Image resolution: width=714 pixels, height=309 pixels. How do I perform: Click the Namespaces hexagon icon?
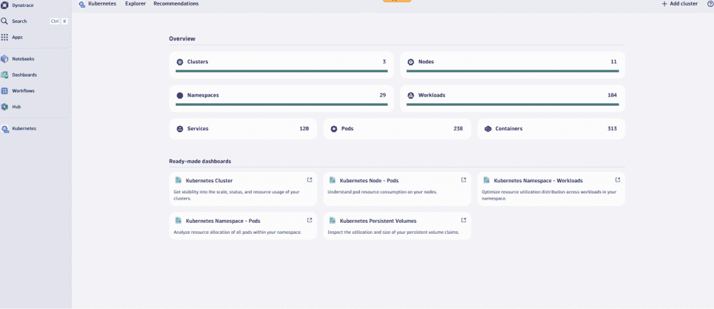click(x=180, y=95)
